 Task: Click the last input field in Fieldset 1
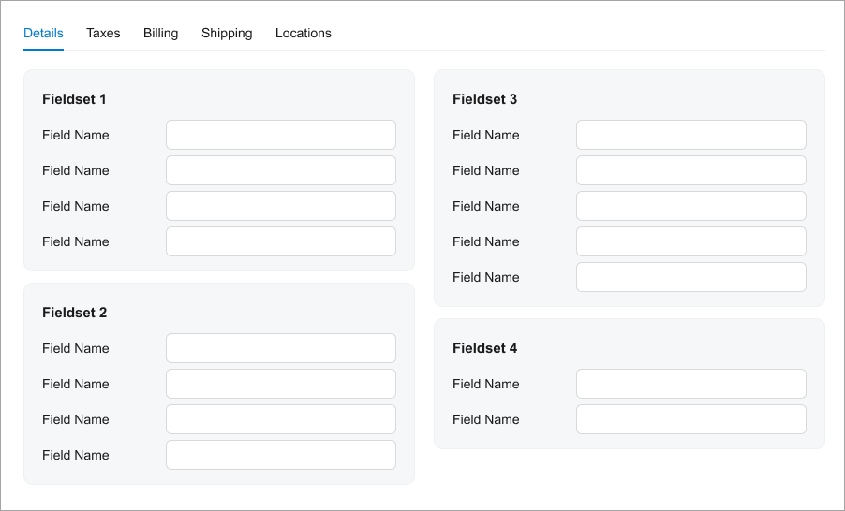click(x=281, y=241)
